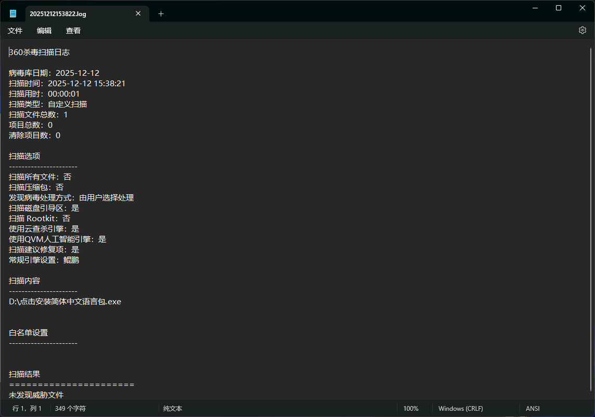Screen dimensions: 595x417
Task: Open the Notepad settings gear
Action: point(582,30)
